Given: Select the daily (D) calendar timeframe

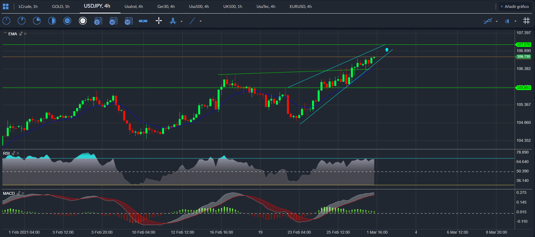Looking at the screenshot, I should tap(98, 21).
